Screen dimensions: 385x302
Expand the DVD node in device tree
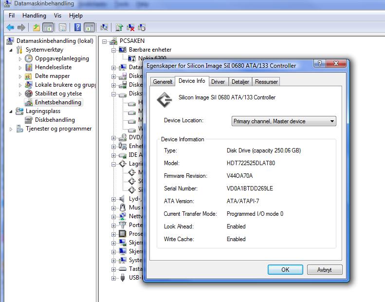113,138
